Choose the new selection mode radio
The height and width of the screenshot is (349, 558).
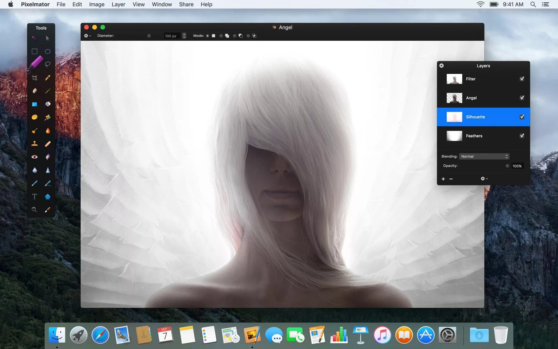(x=208, y=36)
